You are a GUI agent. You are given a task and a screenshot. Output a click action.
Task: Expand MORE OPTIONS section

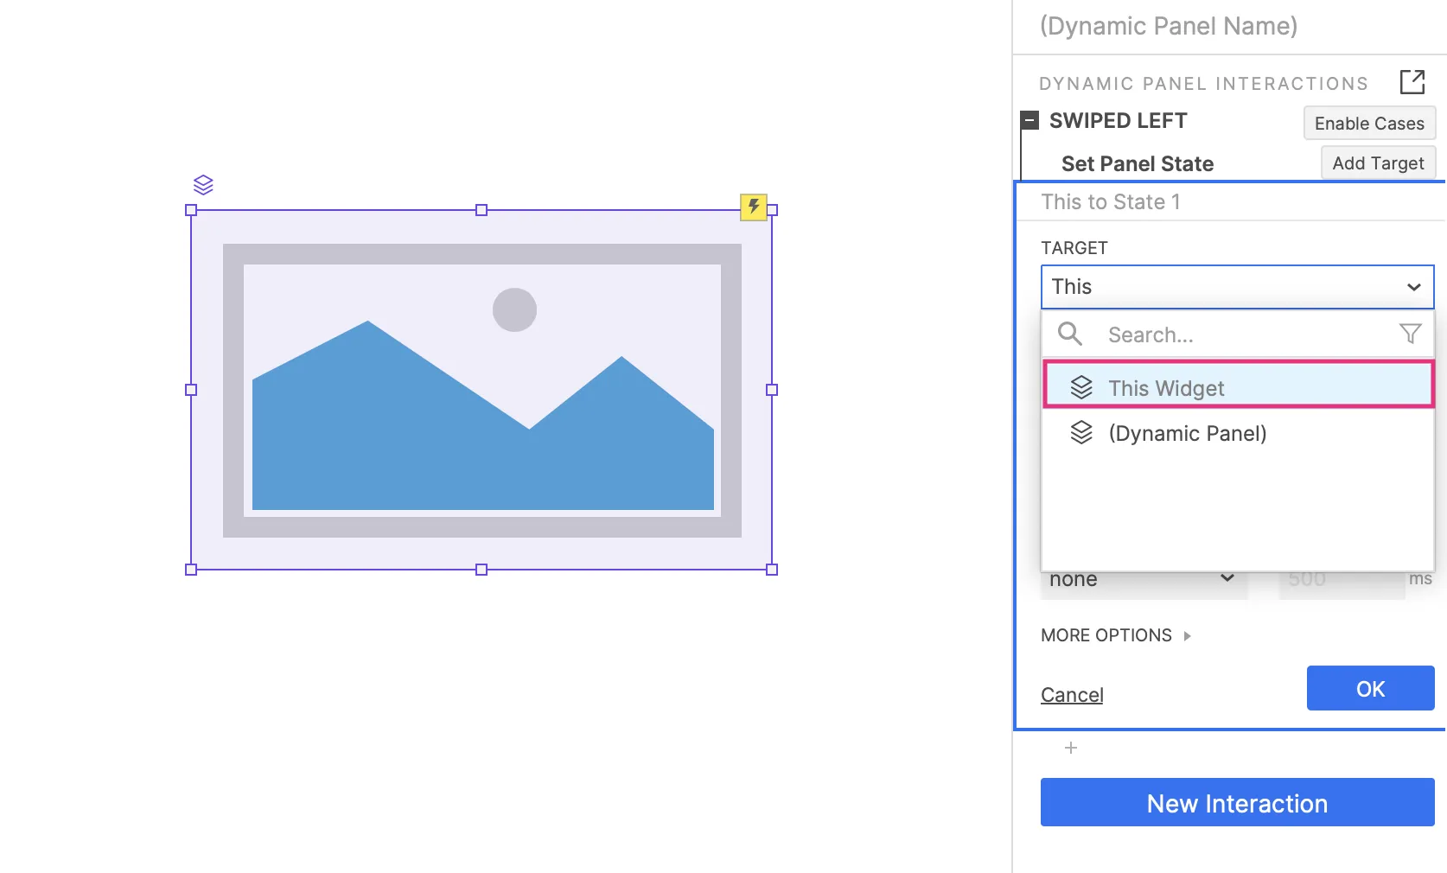1115,635
